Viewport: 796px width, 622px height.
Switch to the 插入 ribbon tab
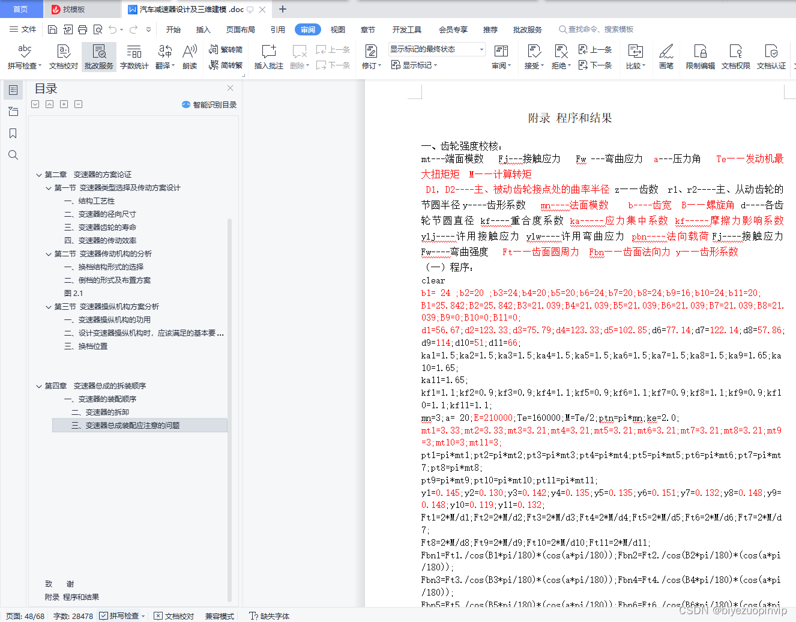[204, 29]
